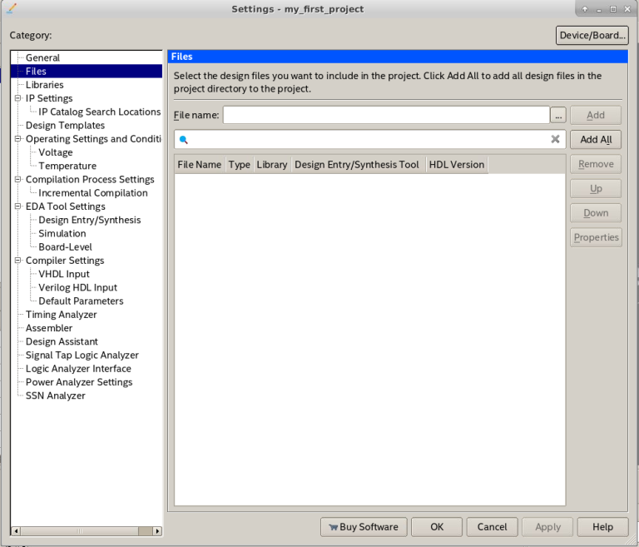
Task: Click in the File name input field
Action: tap(385, 115)
